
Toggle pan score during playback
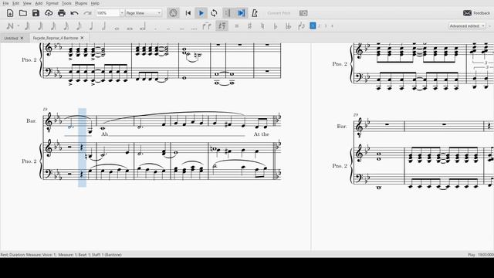click(241, 13)
